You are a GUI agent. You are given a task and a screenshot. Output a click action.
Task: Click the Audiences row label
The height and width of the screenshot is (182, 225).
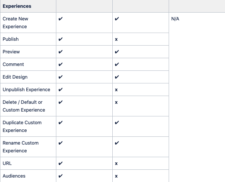(x=14, y=176)
